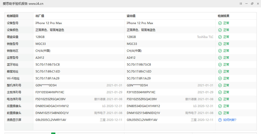The width and height of the screenshot is (261, 134).
Task: Click the 读出值 column header
Action: point(131,16)
